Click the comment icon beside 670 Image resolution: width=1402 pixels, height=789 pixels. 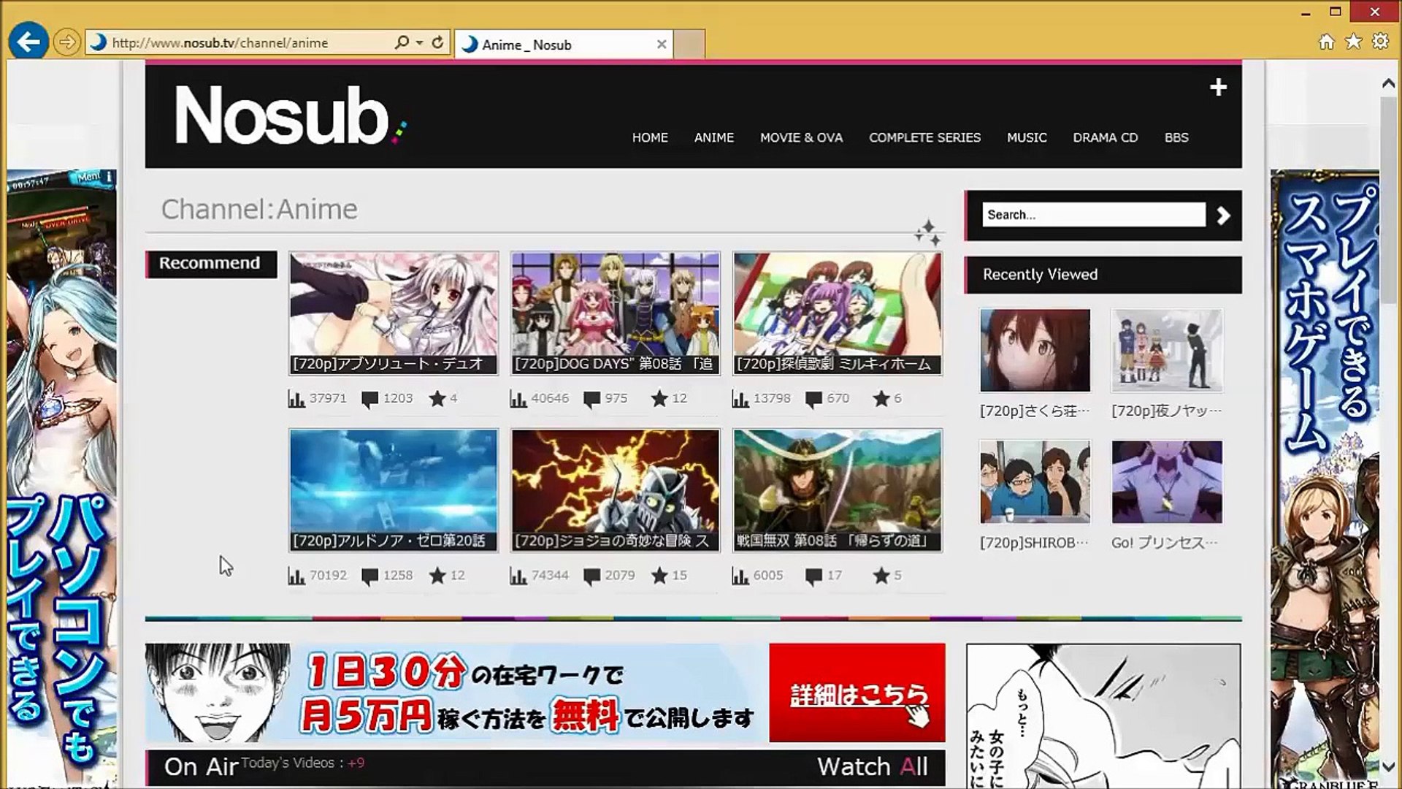coord(814,400)
